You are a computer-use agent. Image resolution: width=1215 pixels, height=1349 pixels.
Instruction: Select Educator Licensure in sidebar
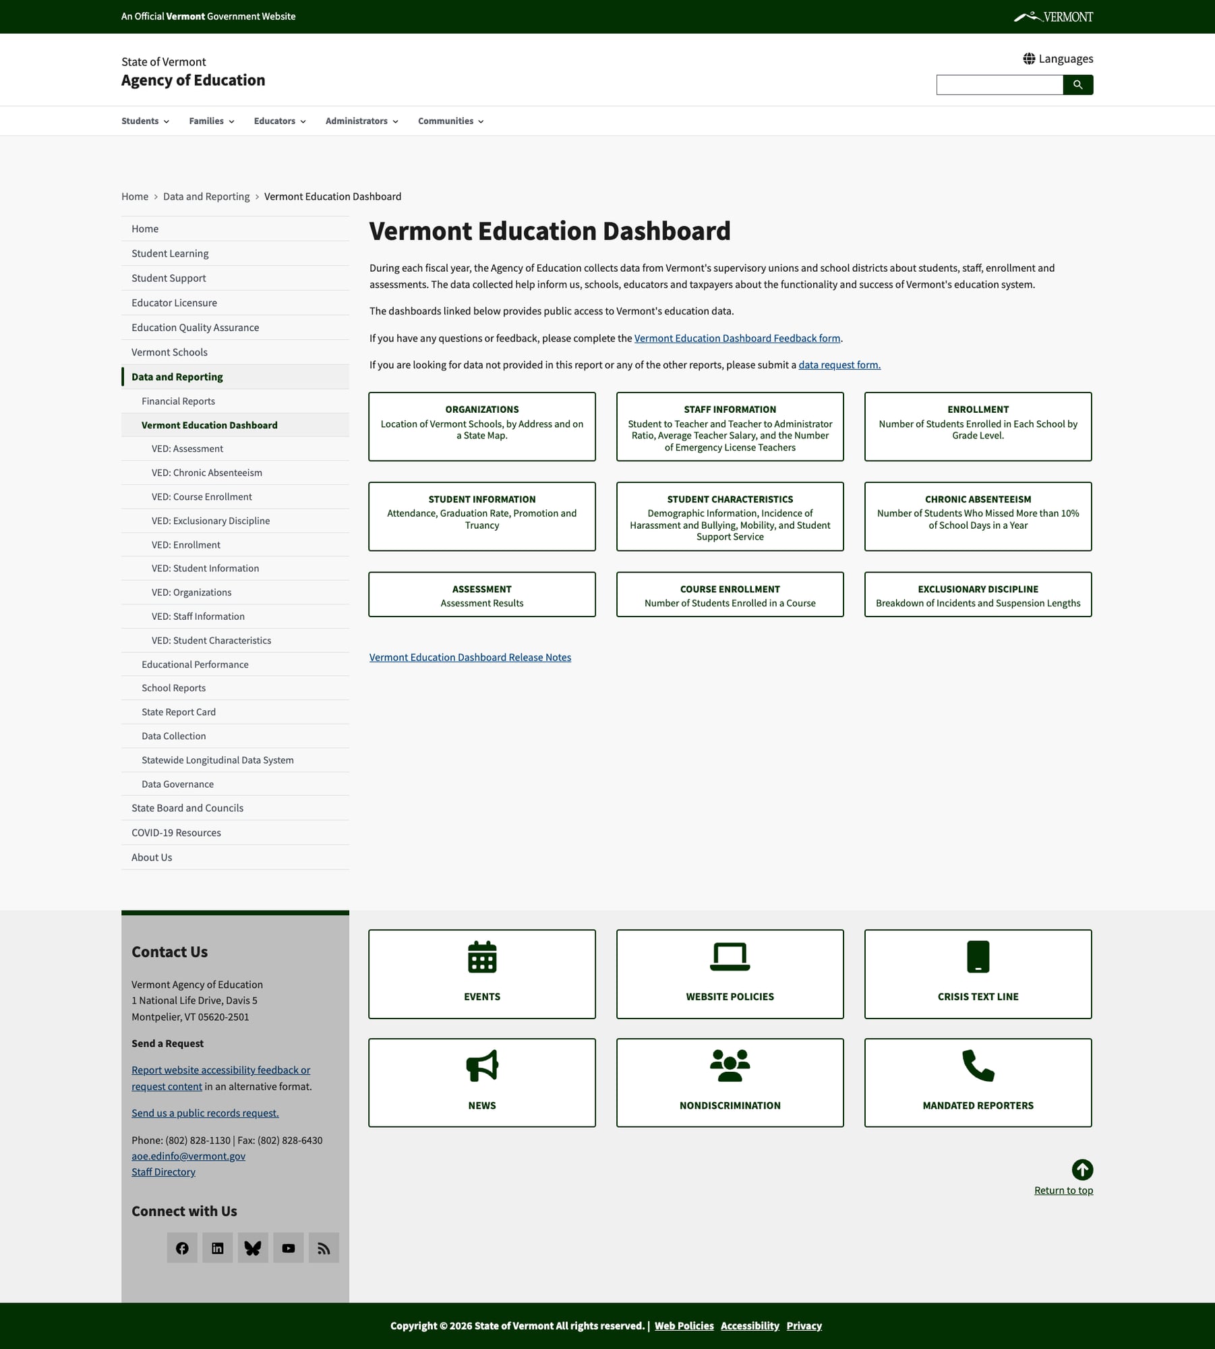[235, 303]
